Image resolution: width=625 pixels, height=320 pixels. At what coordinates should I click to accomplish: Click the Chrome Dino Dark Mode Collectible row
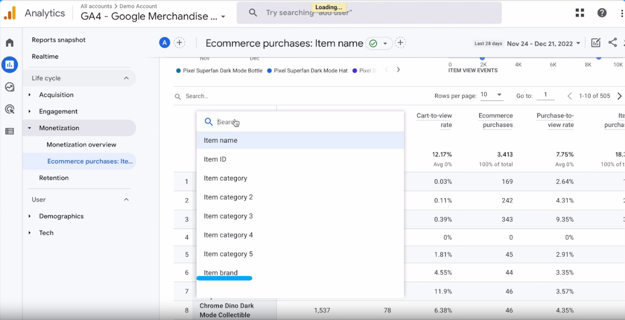[227, 310]
